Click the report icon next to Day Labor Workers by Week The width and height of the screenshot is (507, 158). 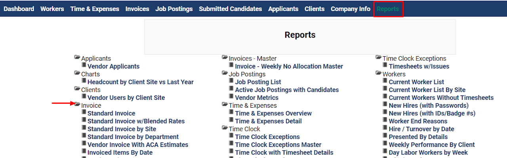385,152
